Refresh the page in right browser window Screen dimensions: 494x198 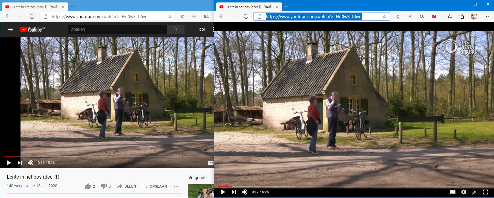click(x=246, y=16)
